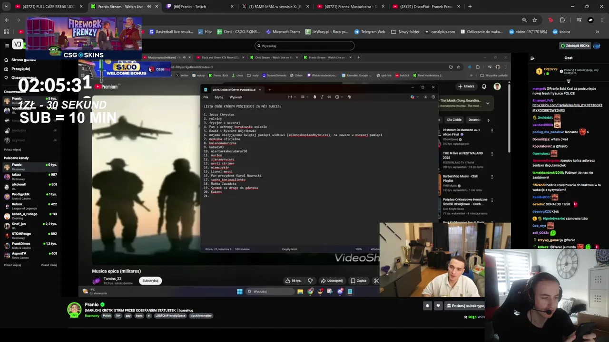The height and width of the screenshot is (342, 609).
Task: Open STOMPcsgo channel in sidebar
Action: pyautogui.click(x=30, y=236)
